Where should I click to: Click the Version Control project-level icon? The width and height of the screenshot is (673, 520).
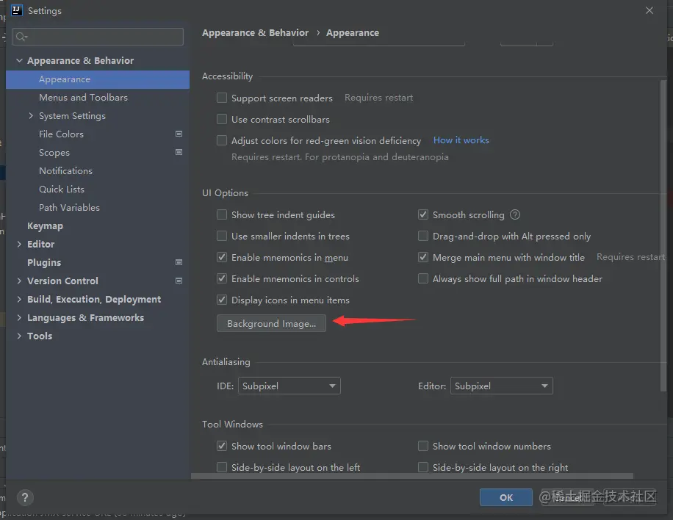tap(179, 281)
